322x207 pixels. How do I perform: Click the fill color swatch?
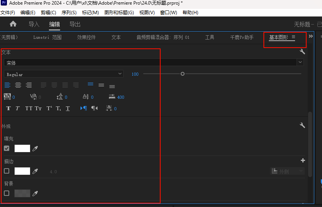tap(22, 148)
